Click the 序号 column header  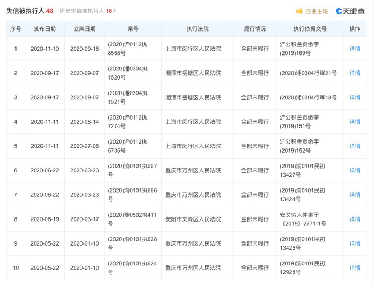tap(15, 29)
